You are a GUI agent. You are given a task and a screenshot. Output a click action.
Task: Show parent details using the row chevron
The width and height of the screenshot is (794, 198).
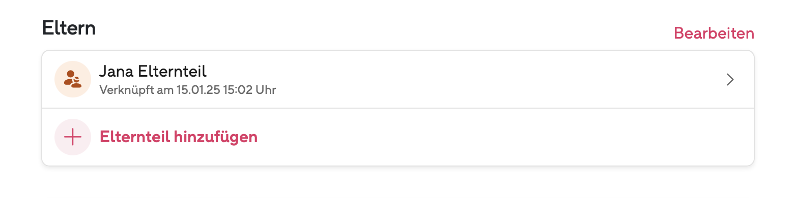(x=730, y=80)
